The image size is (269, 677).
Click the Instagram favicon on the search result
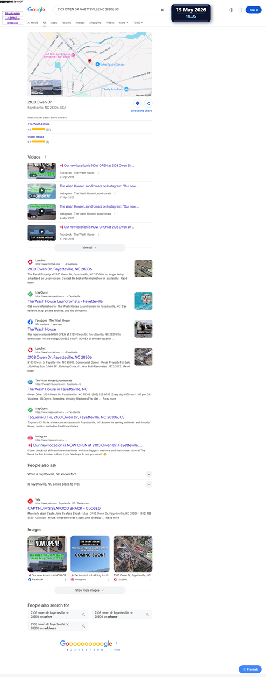[31, 438]
